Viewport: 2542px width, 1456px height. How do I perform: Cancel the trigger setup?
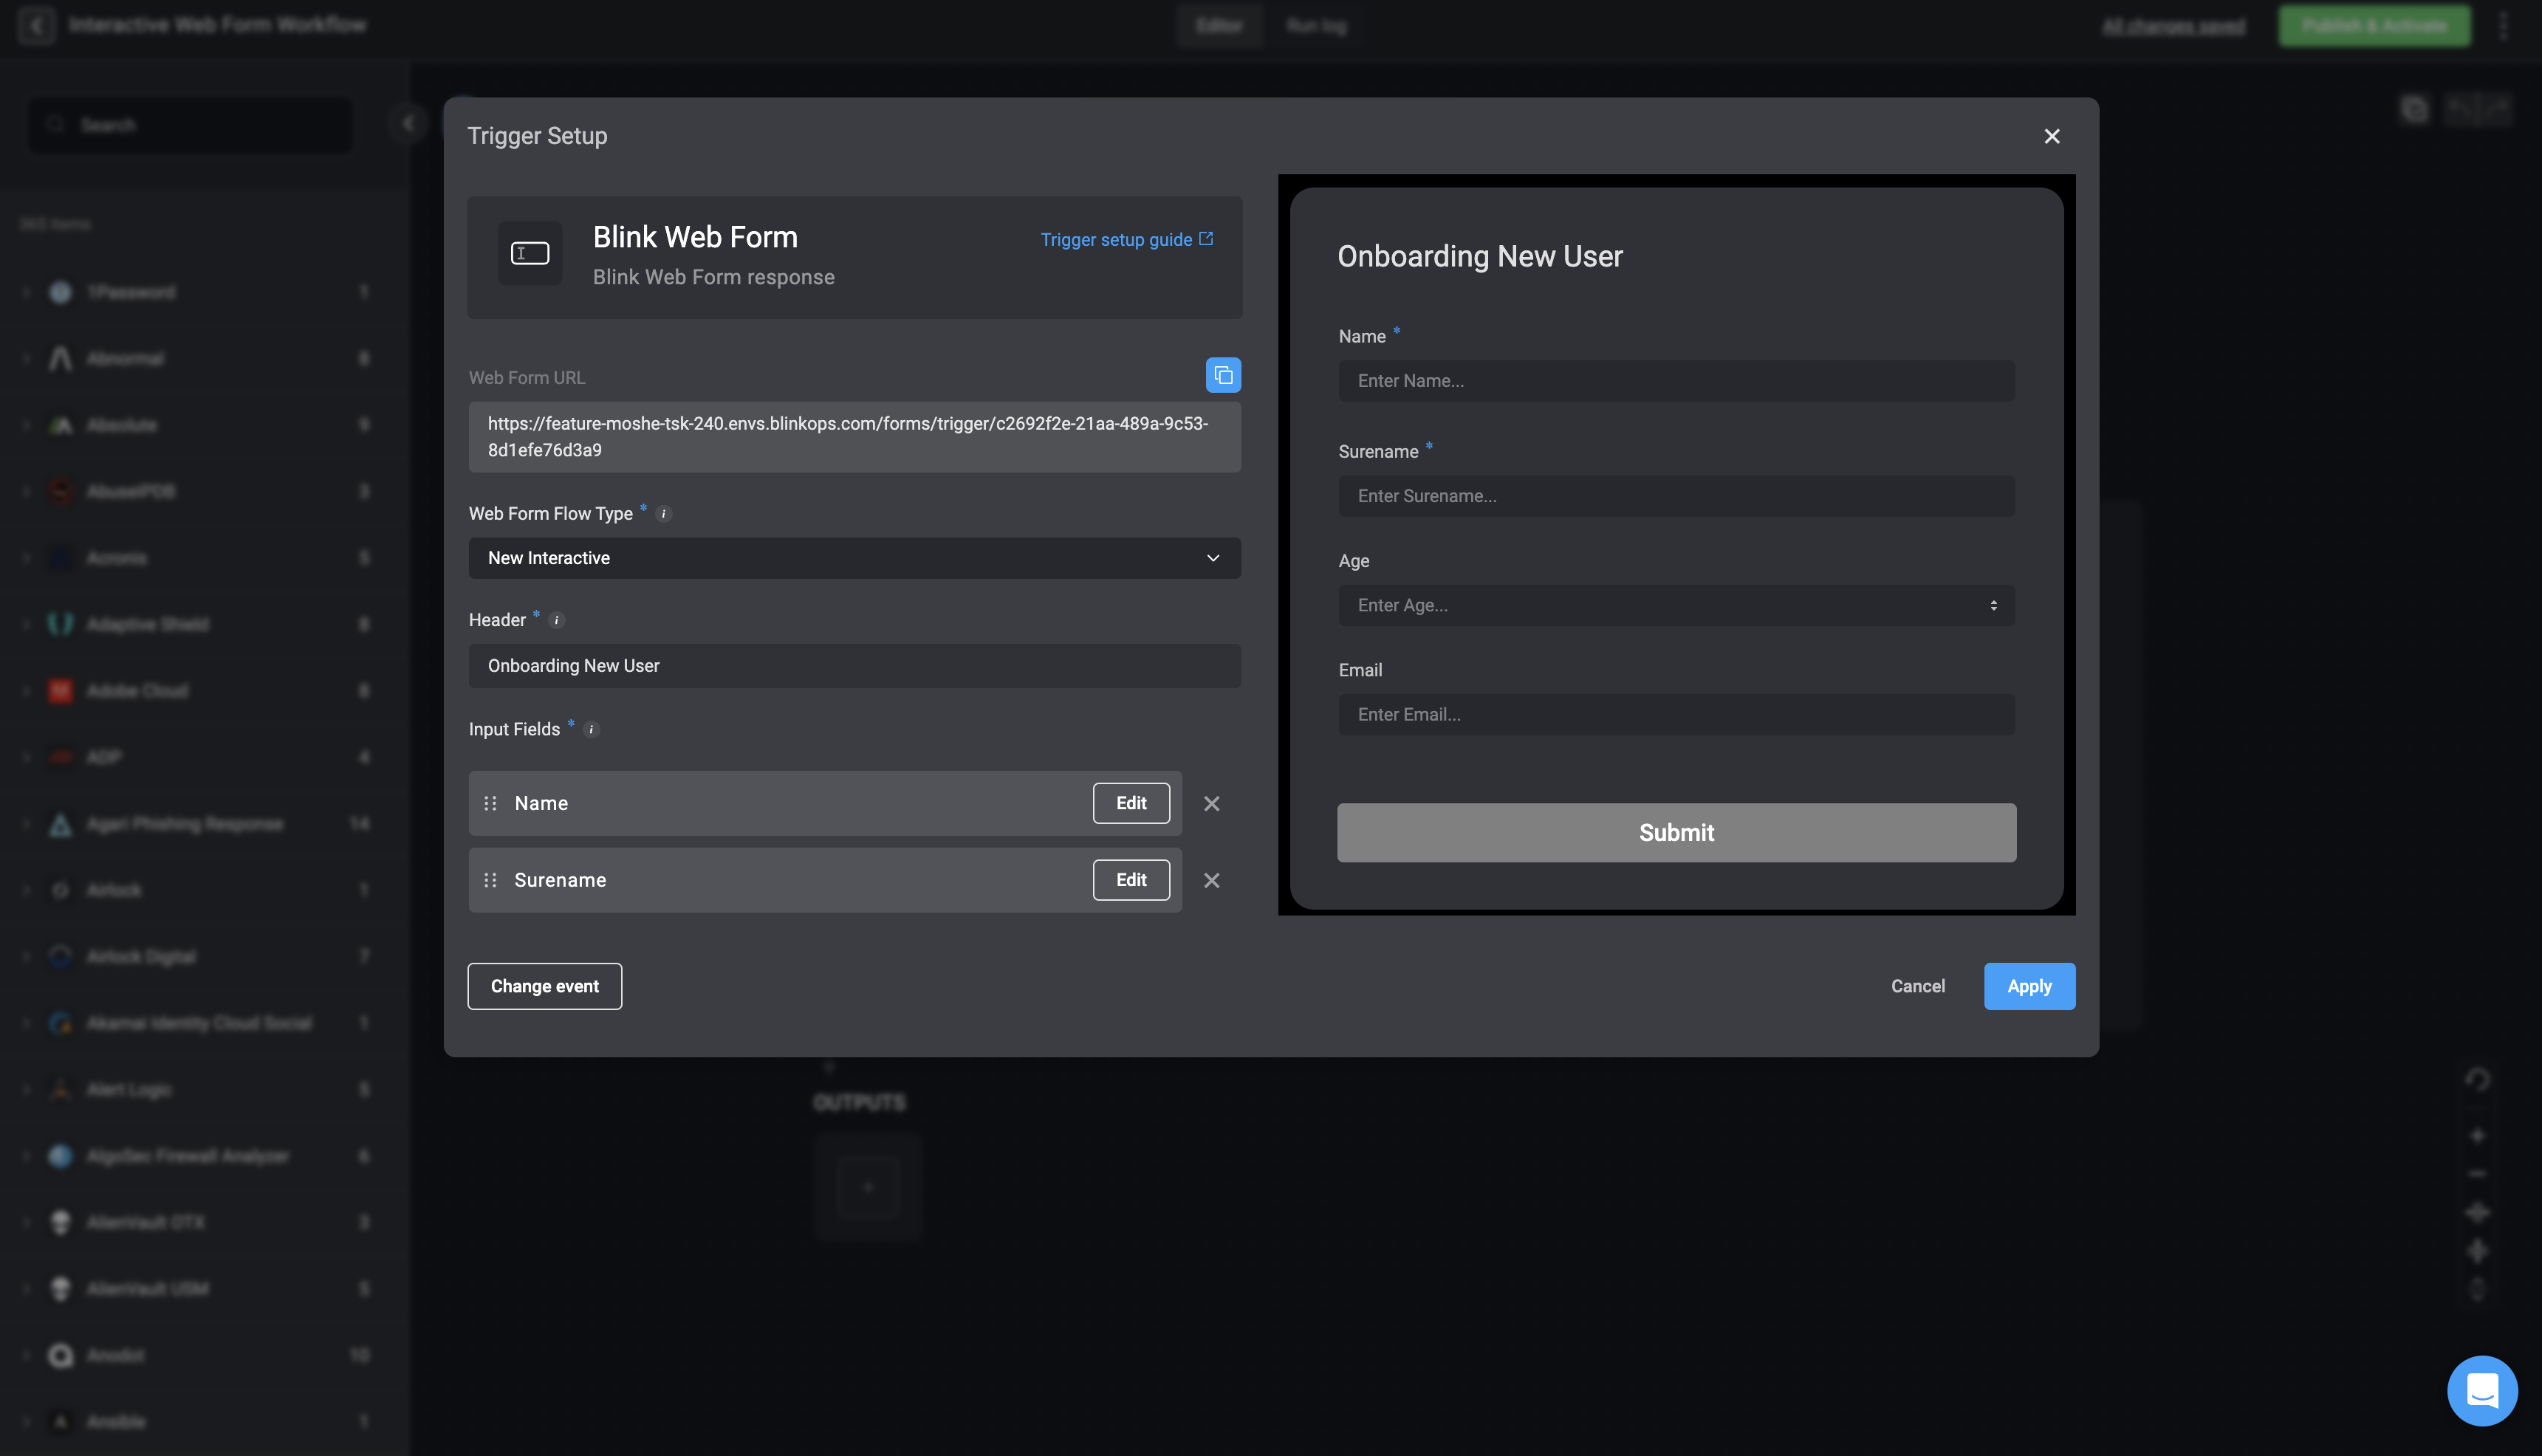click(1917, 986)
